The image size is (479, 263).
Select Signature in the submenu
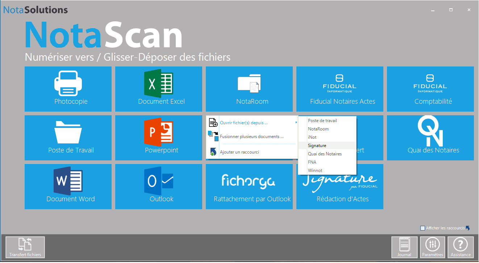point(327,146)
